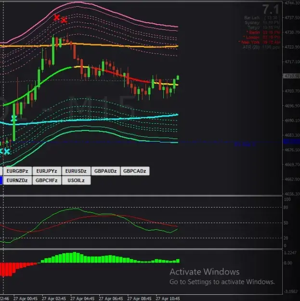The width and height of the screenshot is (300, 301).
Task: Click the 27 Apr 08:45 time label
Action: tap(139, 299)
